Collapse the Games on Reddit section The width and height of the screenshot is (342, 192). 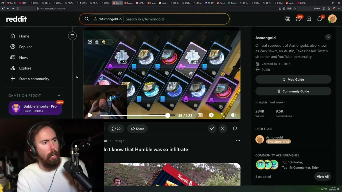point(59,95)
